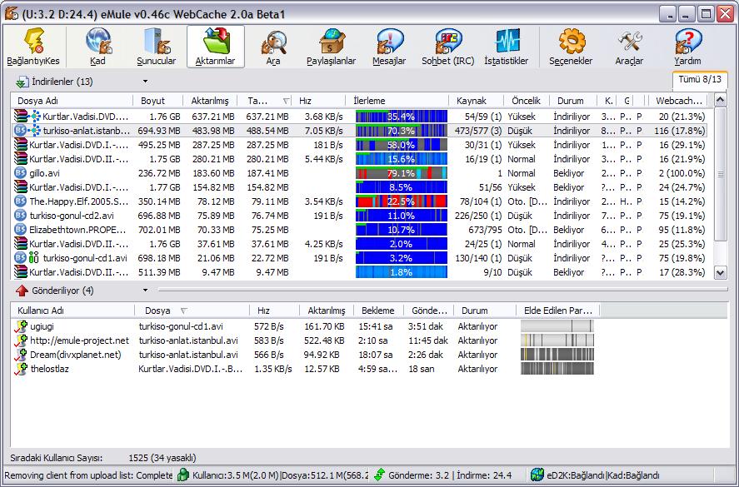The height and width of the screenshot is (487, 739).
Task: Click the Sıradaki Kullanıcı Sayısı: label
Action: pyautogui.click(x=57, y=457)
